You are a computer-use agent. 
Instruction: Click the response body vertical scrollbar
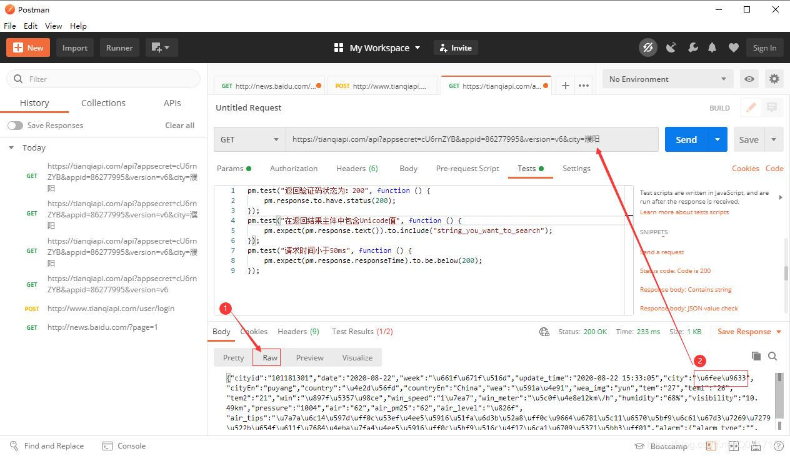pyautogui.click(x=779, y=395)
